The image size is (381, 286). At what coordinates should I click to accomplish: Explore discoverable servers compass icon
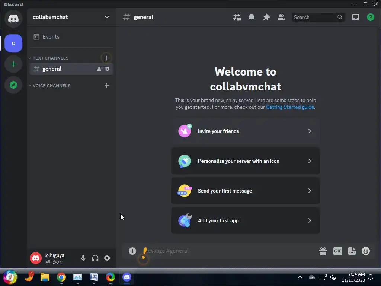point(13,85)
